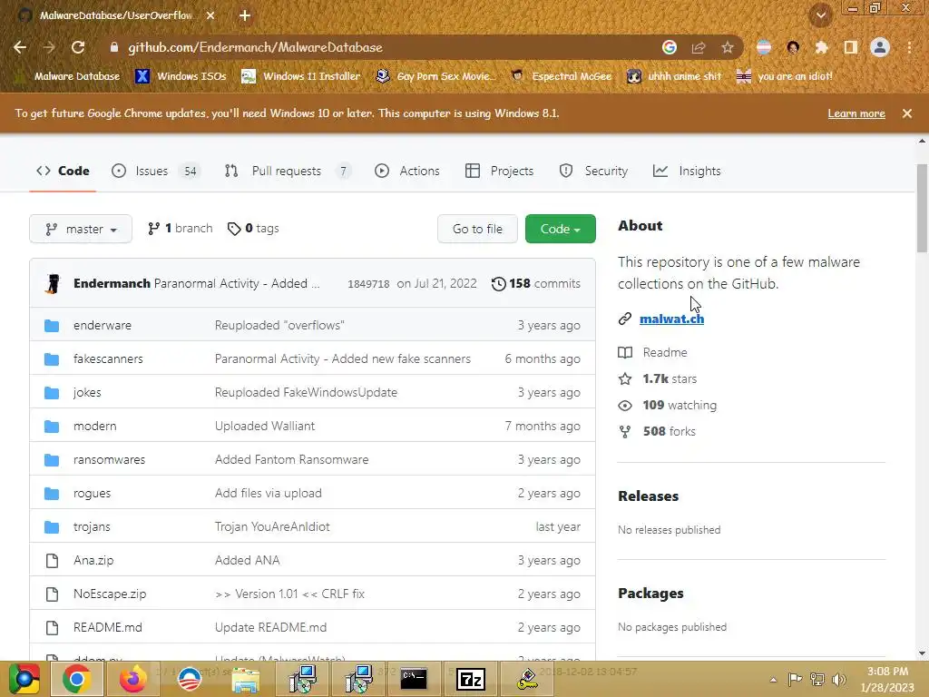Open the Chrome profile avatar
The width and height of the screenshot is (929, 697).
[880, 47]
